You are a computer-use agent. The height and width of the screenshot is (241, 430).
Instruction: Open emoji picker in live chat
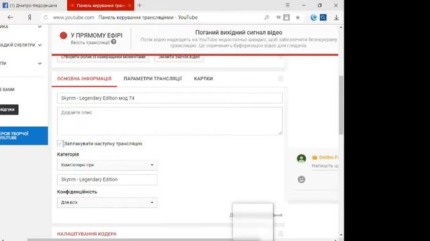click(x=302, y=179)
